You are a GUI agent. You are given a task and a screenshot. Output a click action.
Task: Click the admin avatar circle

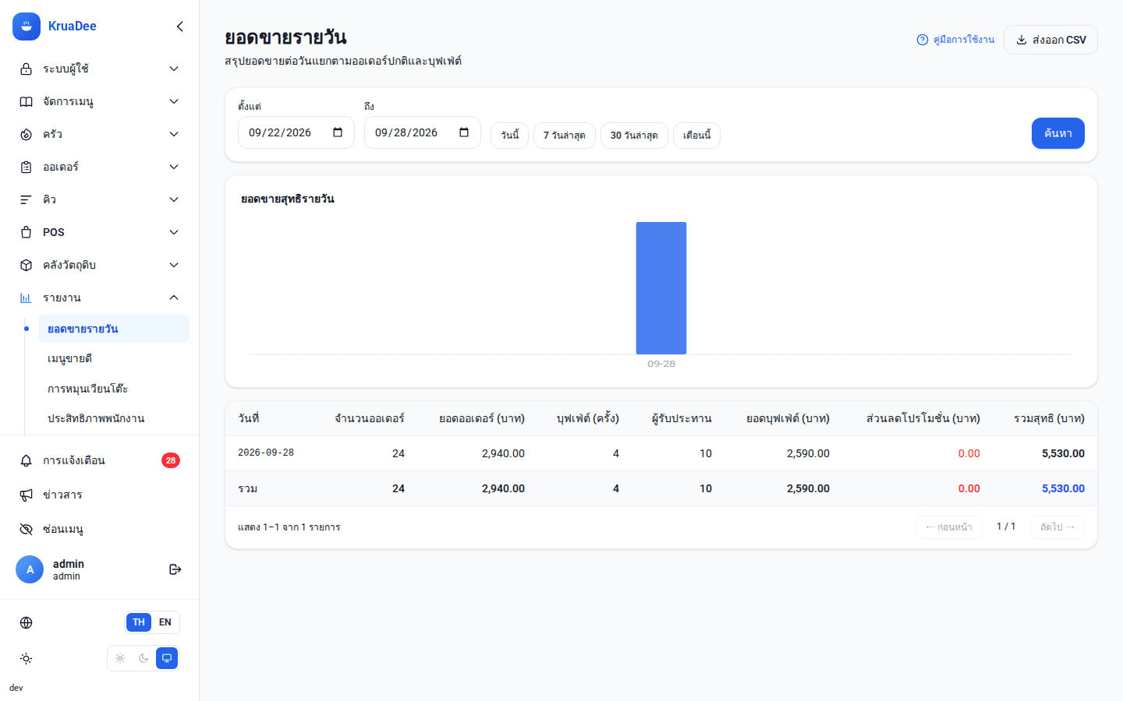click(x=30, y=569)
